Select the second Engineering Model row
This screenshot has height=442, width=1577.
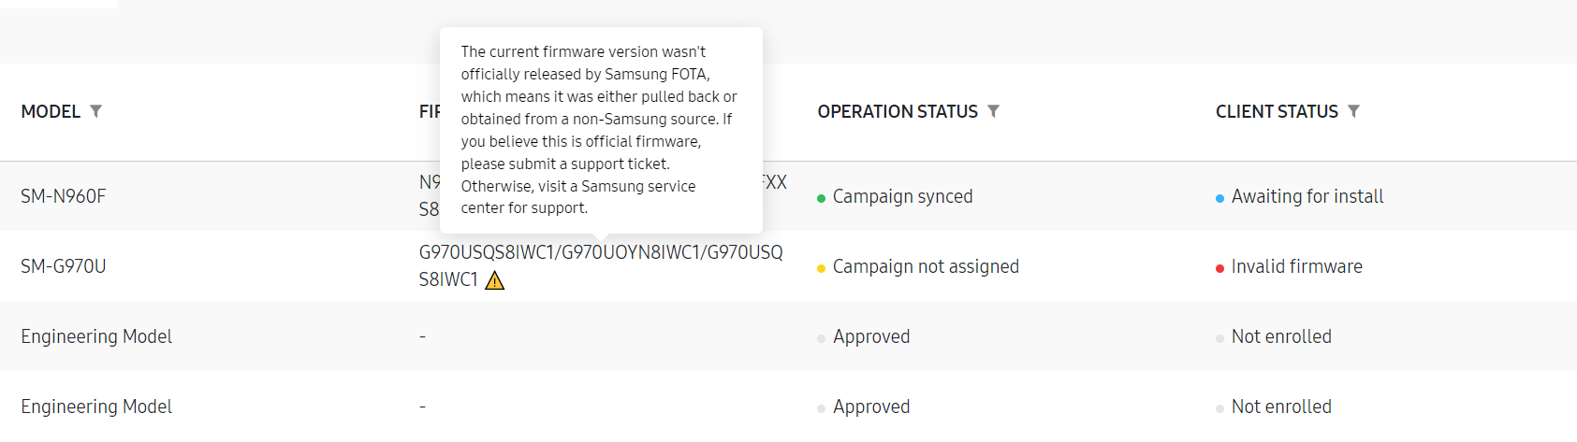coord(788,406)
